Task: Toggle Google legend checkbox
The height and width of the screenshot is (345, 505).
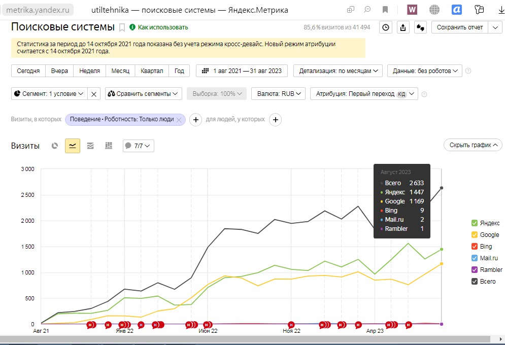Action: click(x=475, y=234)
